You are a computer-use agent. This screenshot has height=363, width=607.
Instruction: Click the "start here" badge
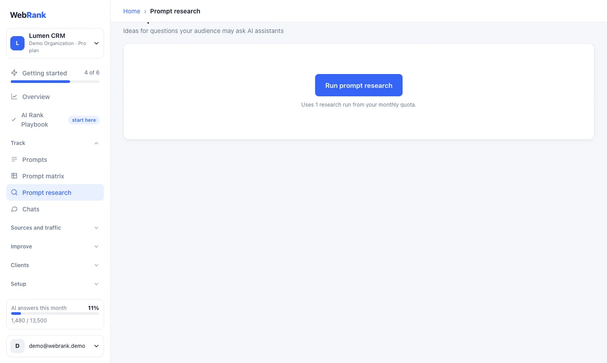[x=84, y=120]
